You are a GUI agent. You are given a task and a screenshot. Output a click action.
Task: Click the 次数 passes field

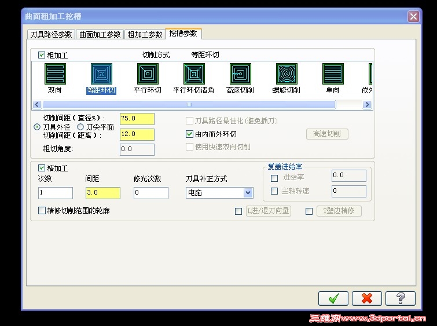pyautogui.click(x=56, y=193)
